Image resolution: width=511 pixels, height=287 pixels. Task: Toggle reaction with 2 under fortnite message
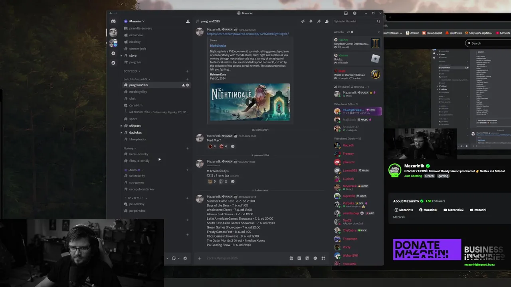(223, 181)
